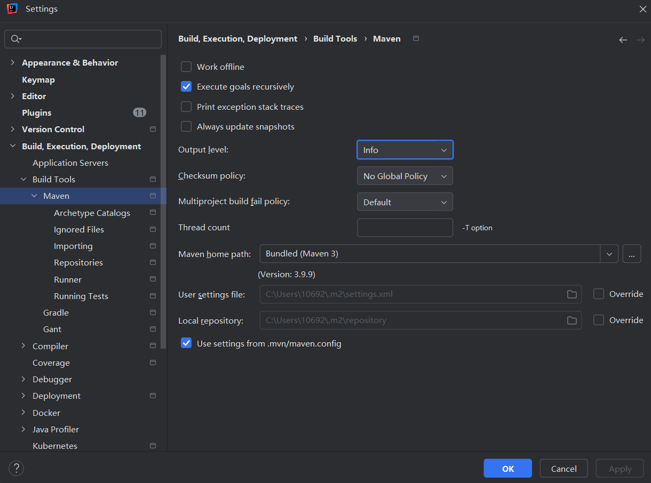Viewport: 651px width, 483px height.
Task: Click the Build, Execution, Deployment breadcrumb
Action: click(238, 38)
